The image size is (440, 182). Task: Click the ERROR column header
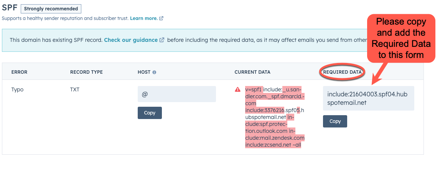coord(19,72)
